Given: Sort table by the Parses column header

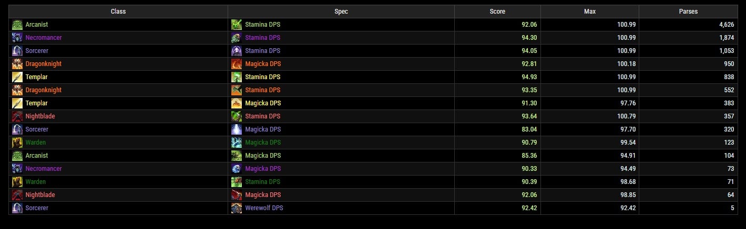Looking at the screenshot, I should (x=688, y=12).
